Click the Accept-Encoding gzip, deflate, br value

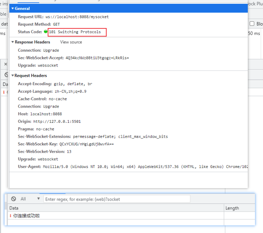(x=73, y=84)
